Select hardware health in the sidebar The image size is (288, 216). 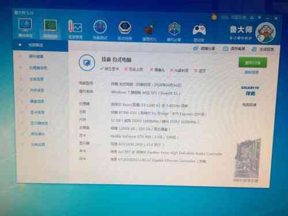tap(36, 56)
